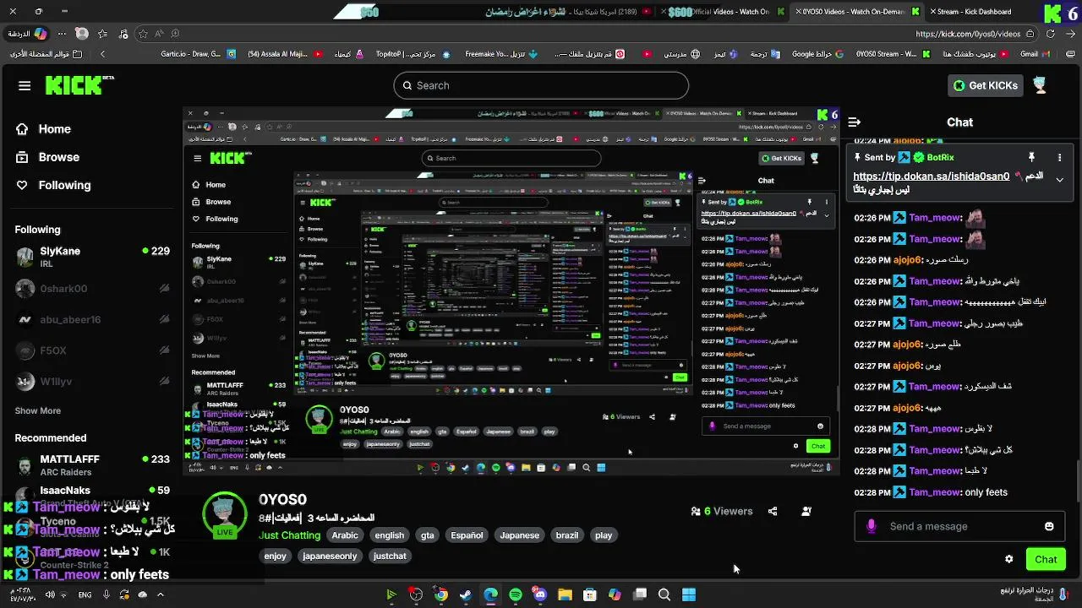
Task: Expand the bookmarks bar overflow chevron
Action: click(102, 53)
